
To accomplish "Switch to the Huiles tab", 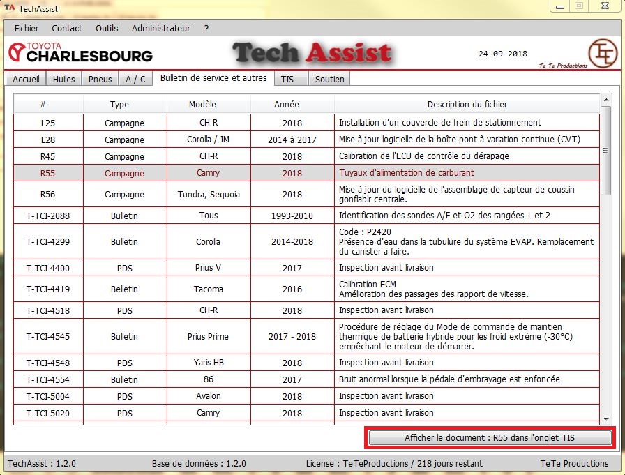I will pos(64,79).
